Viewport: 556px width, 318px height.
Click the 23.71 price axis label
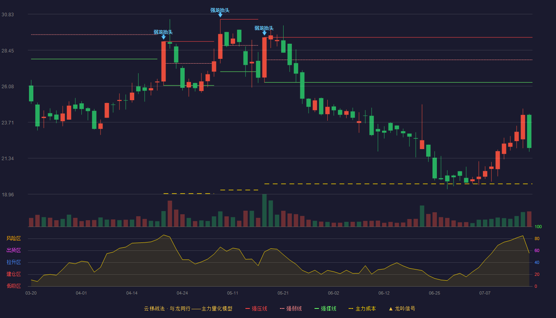coord(8,122)
